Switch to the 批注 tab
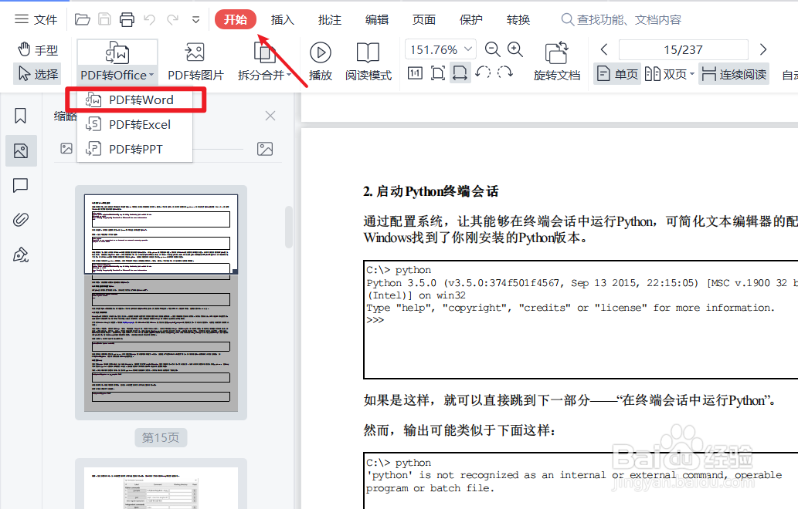798x509 pixels. (330, 20)
